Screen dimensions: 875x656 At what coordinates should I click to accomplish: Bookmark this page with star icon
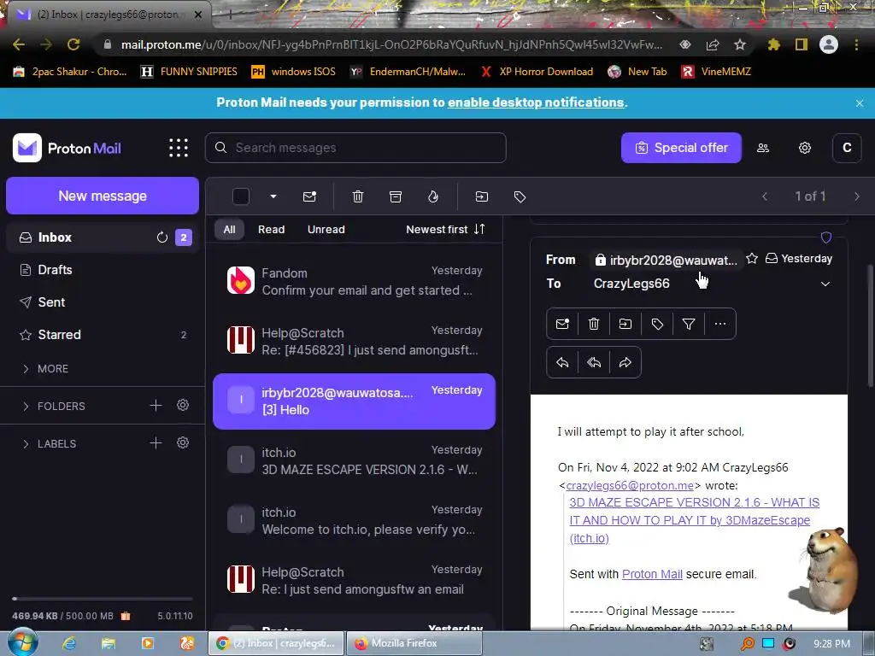740,44
